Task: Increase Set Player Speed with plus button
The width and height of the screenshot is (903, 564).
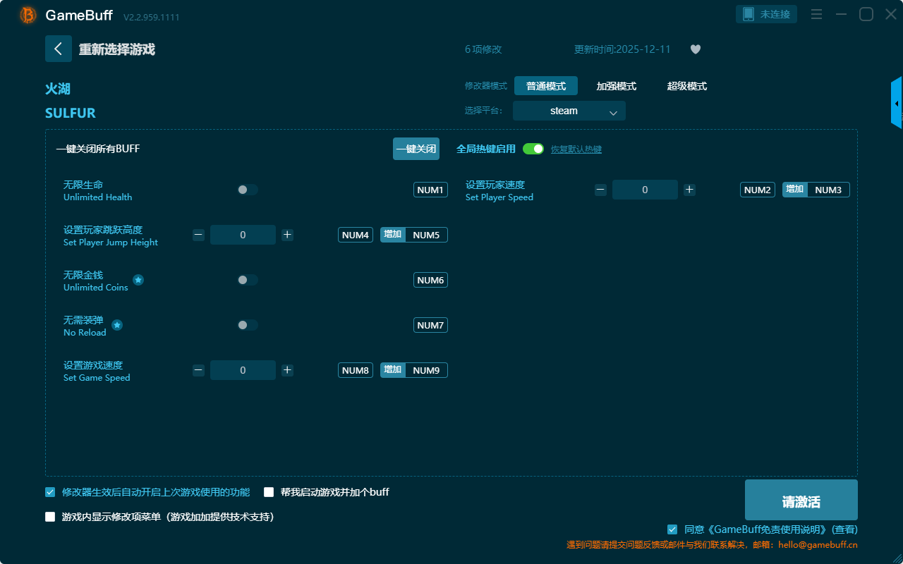Action: pyautogui.click(x=689, y=190)
